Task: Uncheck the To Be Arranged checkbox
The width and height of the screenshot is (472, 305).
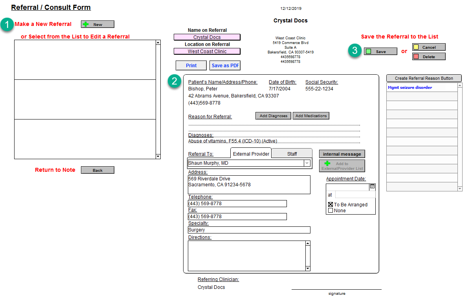Action: click(x=331, y=205)
